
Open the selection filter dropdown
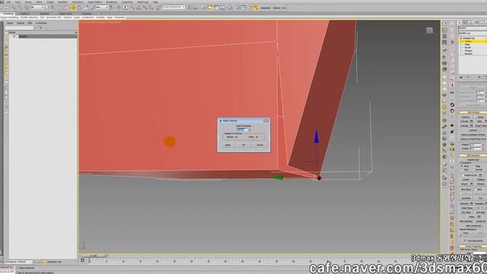tap(38, 7)
